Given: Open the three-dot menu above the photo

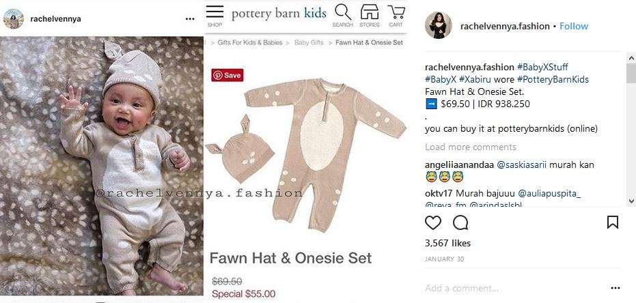Looking at the screenshot, I should pyautogui.click(x=190, y=19).
